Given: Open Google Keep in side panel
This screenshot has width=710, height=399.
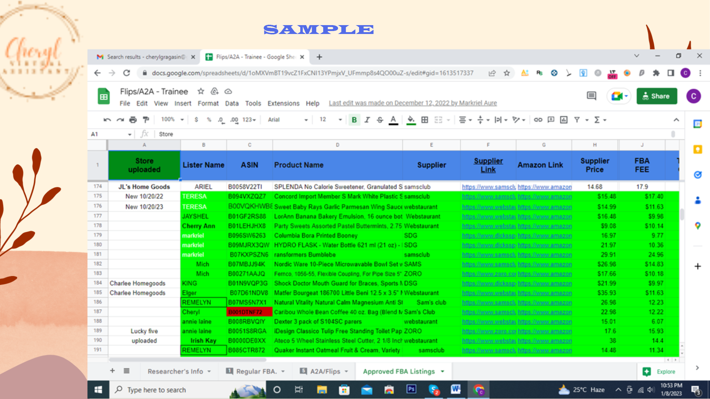Looking at the screenshot, I should [x=697, y=149].
